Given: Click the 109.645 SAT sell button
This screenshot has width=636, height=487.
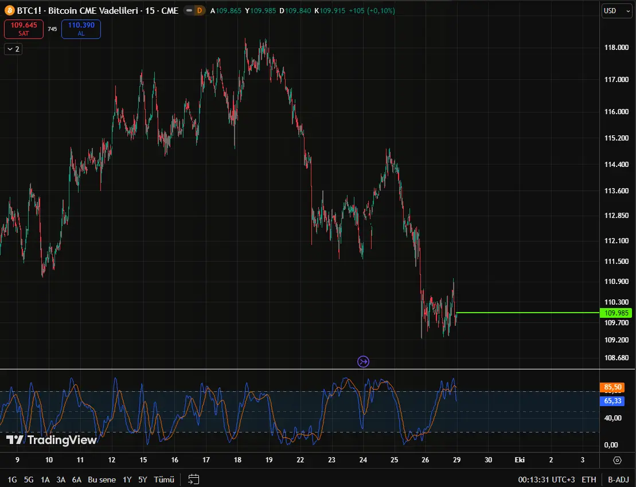Looking at the screenshot, I should coord(24,29).
